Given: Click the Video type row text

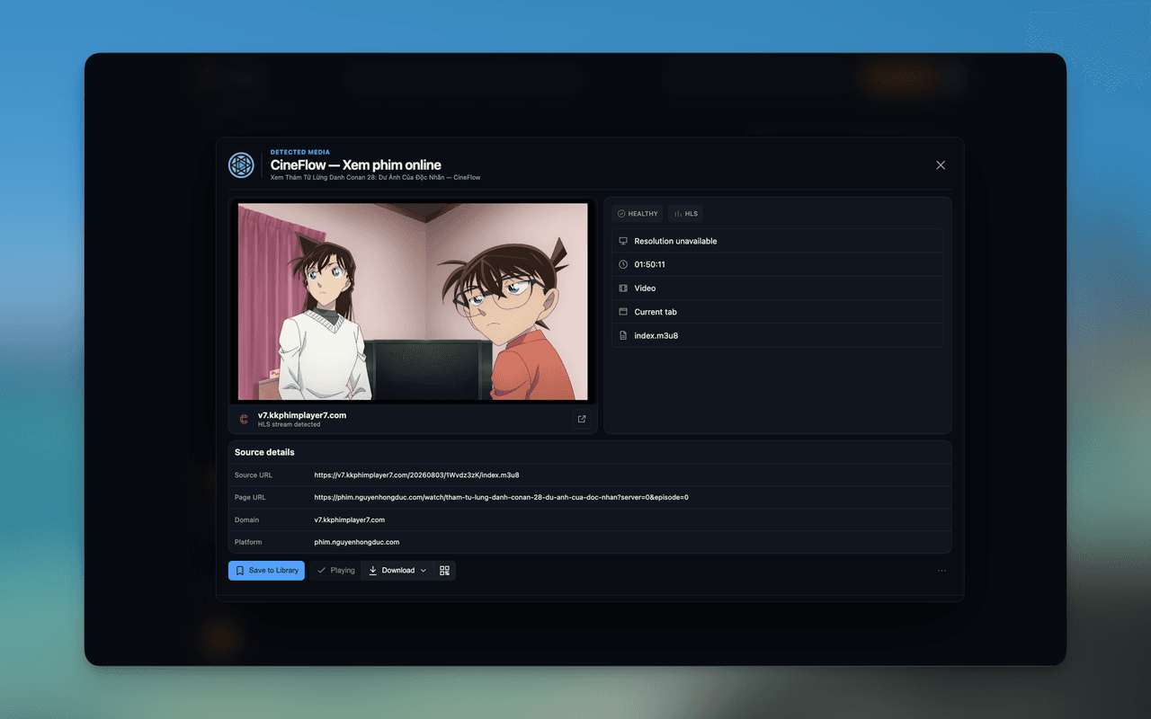Looking at the screenshot, I should coord(645,288).
